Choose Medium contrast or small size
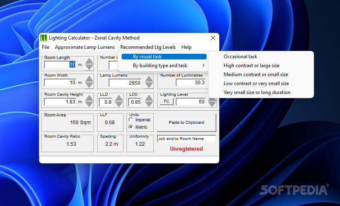The image size is (340, 206). [256, 75]
